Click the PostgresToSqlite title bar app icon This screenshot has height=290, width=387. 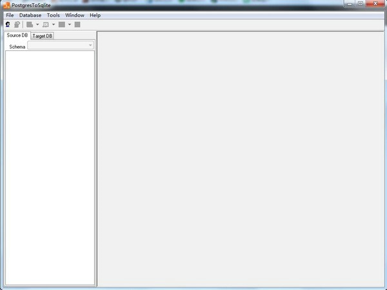[x=6, y=5]
